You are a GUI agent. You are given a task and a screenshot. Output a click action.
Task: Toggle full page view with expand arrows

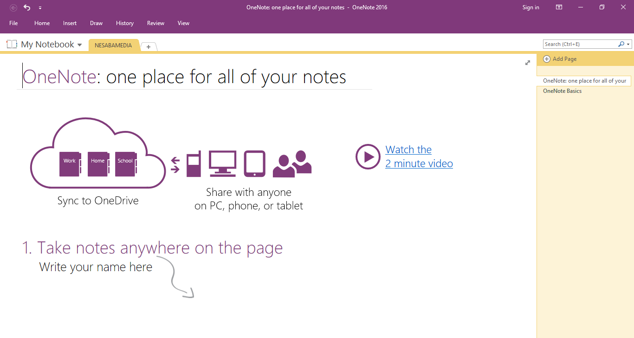point(527,63)
